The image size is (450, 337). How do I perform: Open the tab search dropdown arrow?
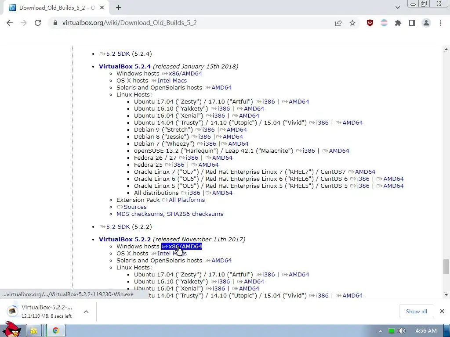point(397,7)
